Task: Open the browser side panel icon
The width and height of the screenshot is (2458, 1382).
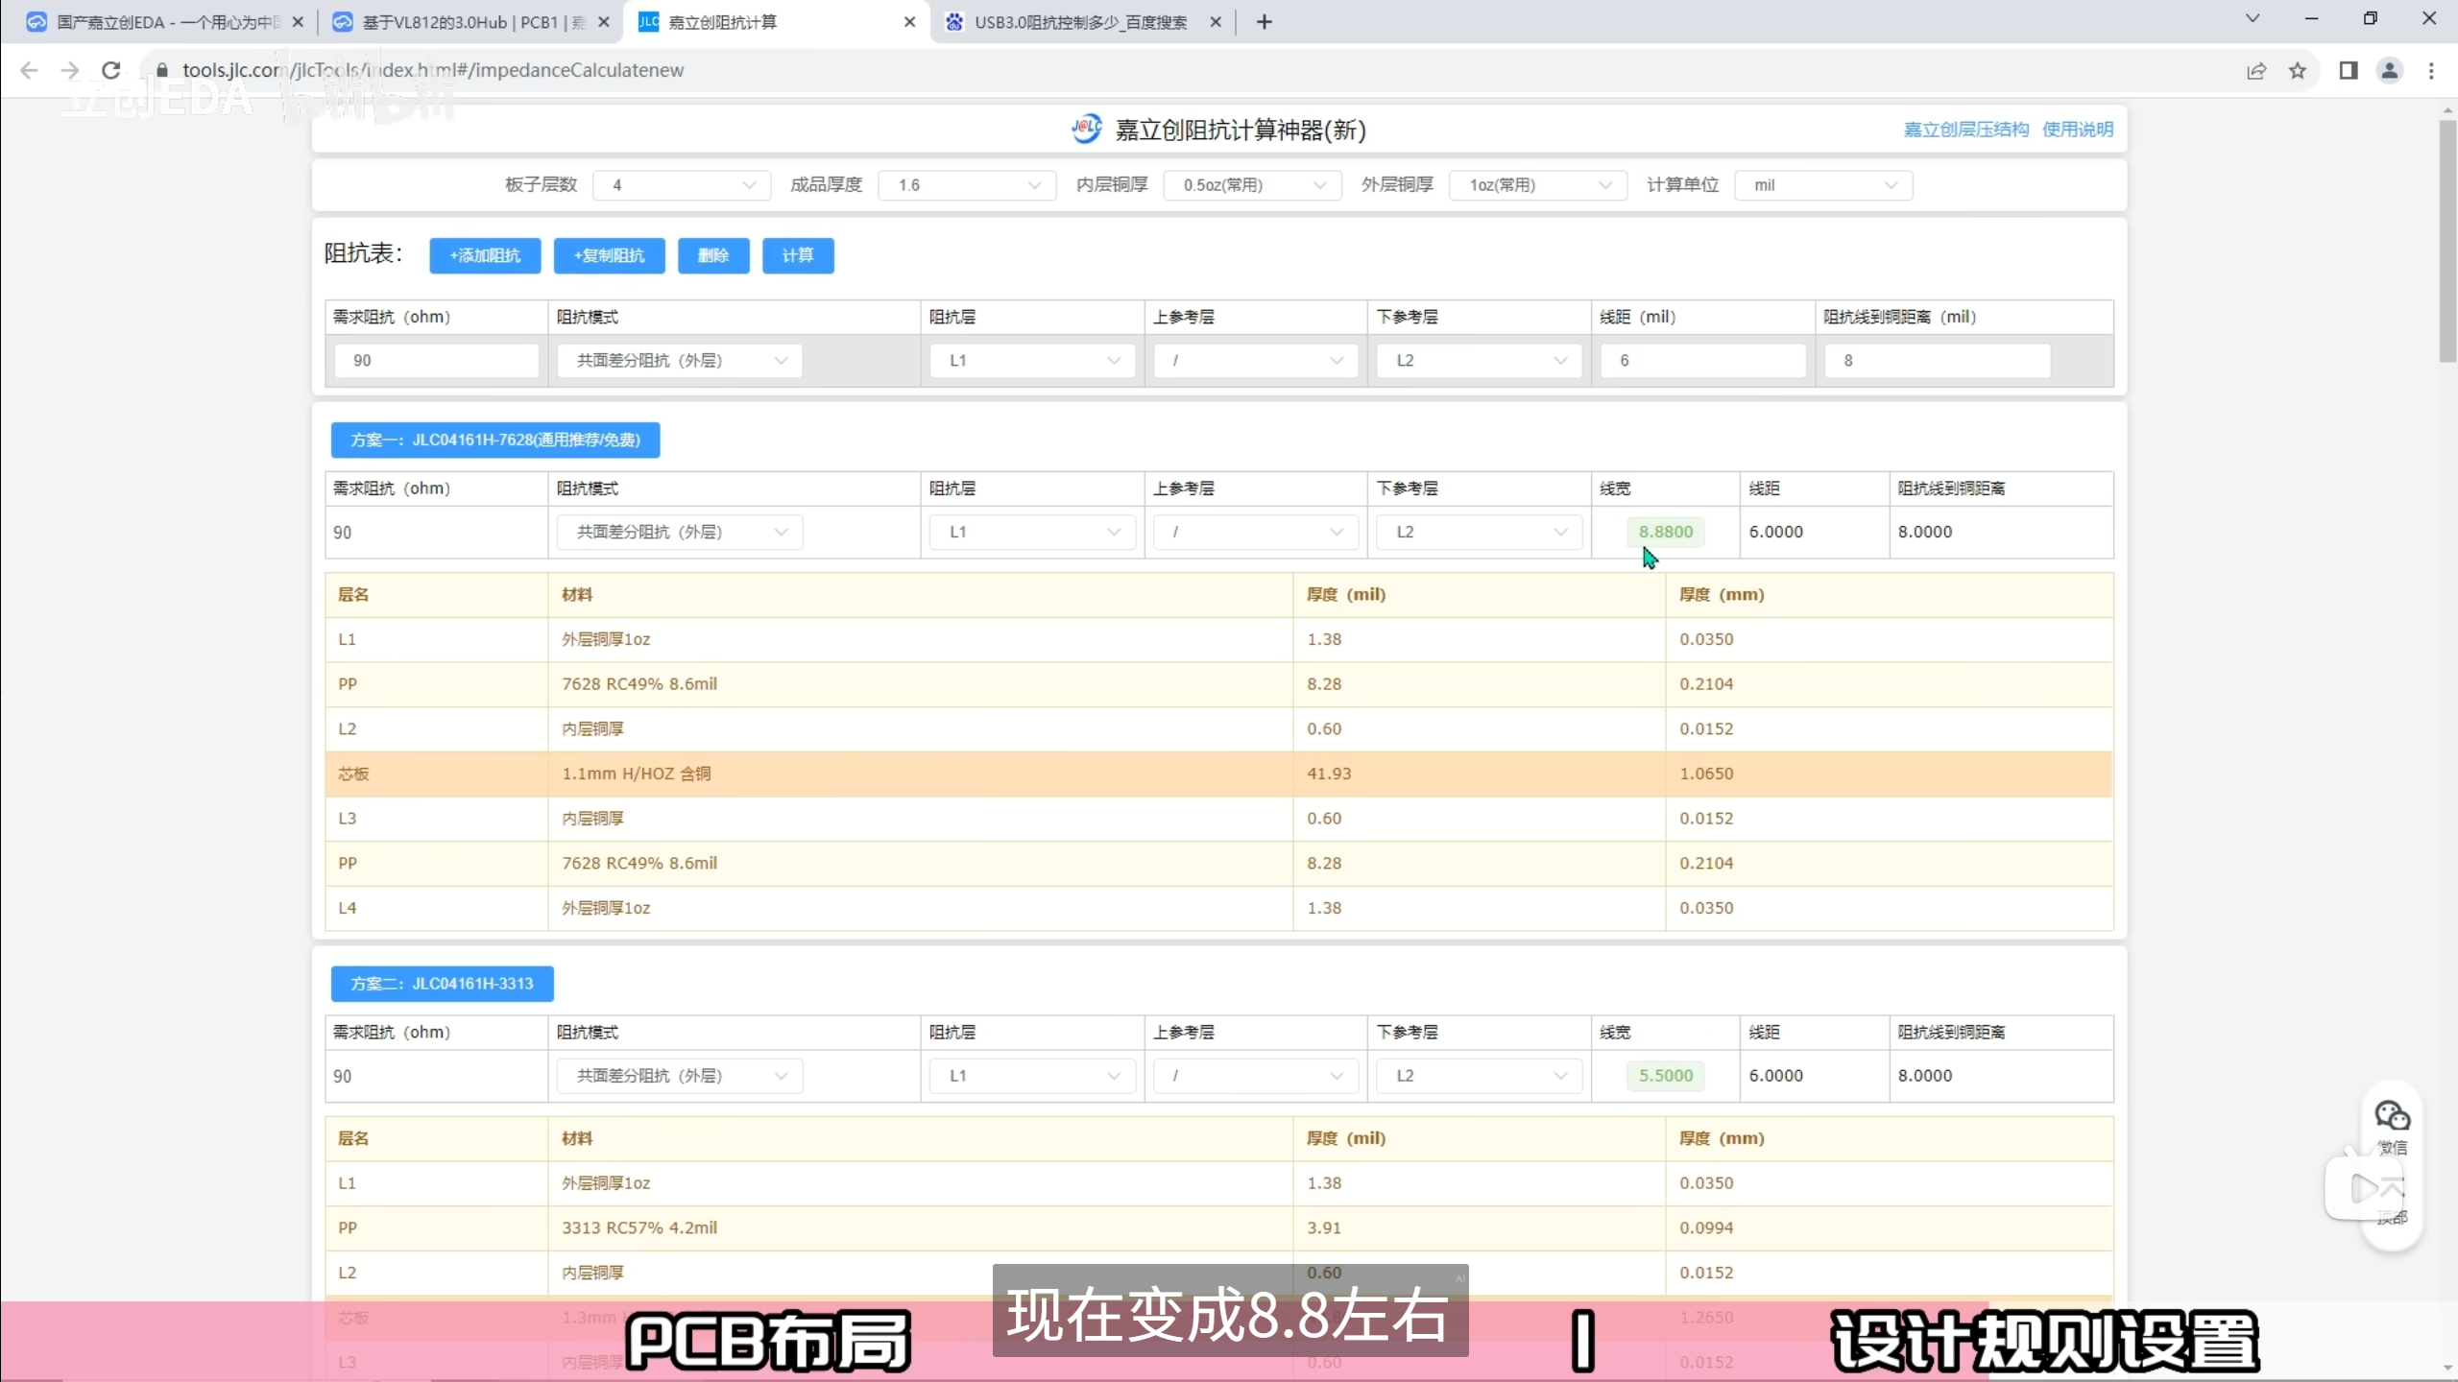Action: pos(2349,70)
